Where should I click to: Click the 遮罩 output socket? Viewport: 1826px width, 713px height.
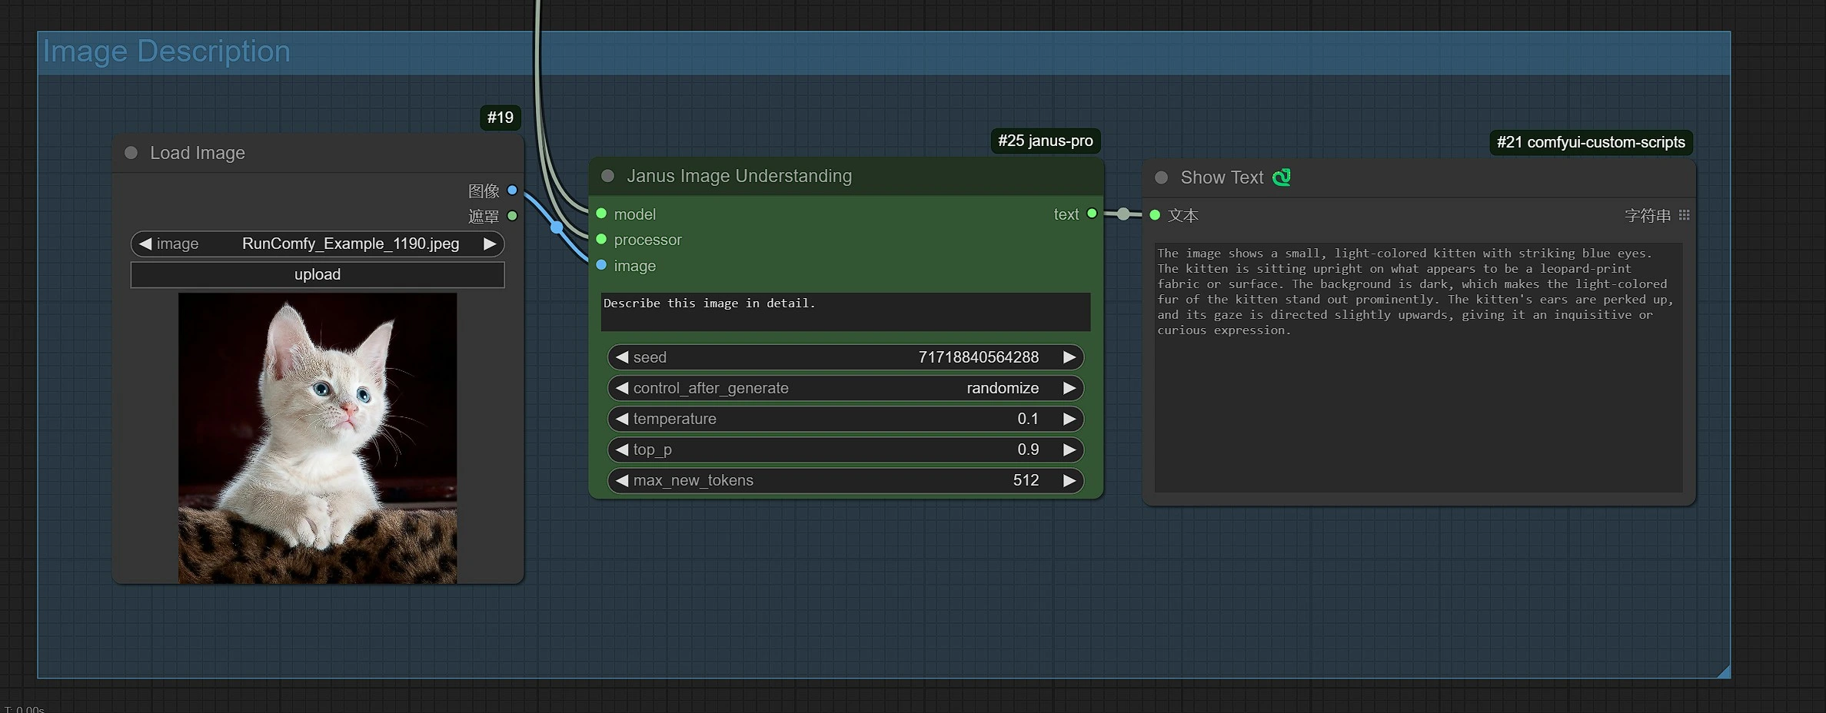tap(512, 216)
